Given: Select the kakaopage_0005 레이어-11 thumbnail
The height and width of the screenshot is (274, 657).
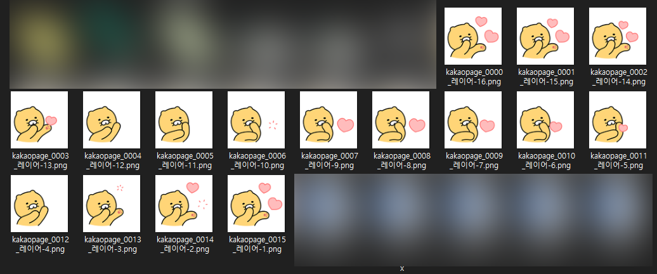Looking at the screenshot, I should (184, 120).
